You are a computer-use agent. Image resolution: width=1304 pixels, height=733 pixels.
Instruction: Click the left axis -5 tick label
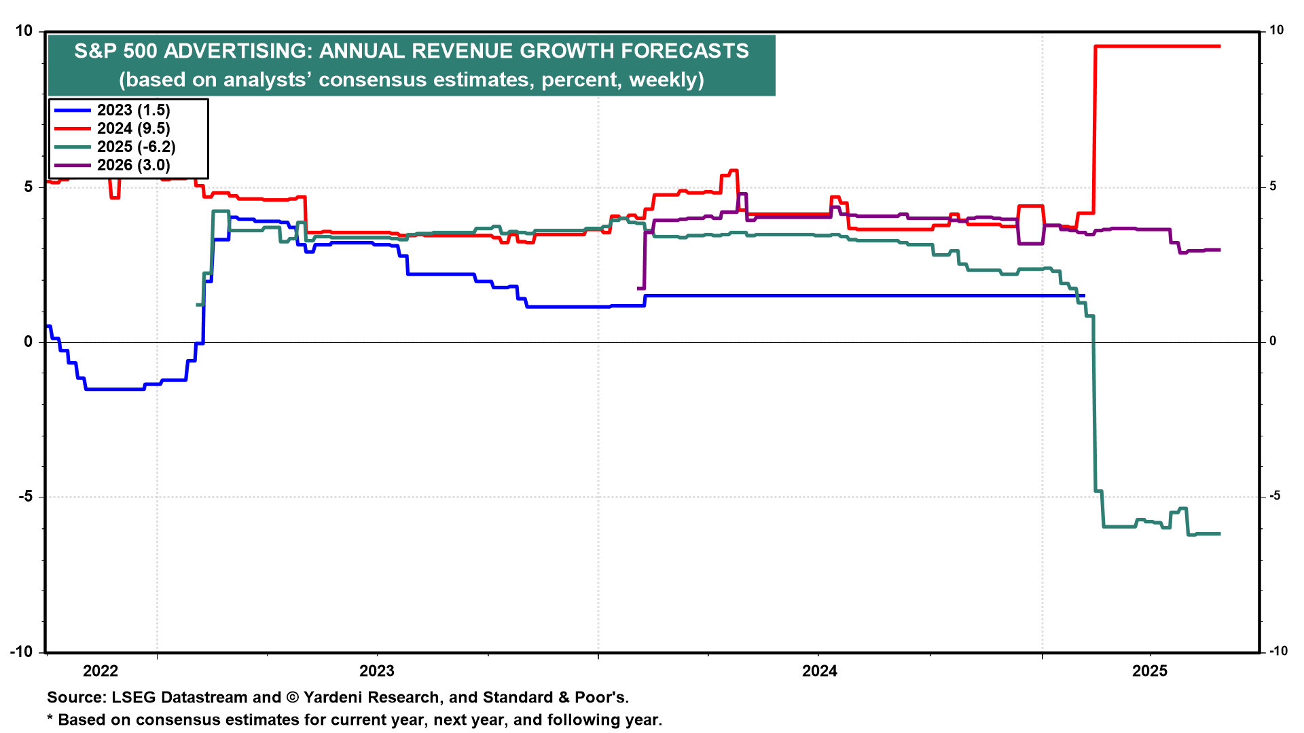coord(25,497)
